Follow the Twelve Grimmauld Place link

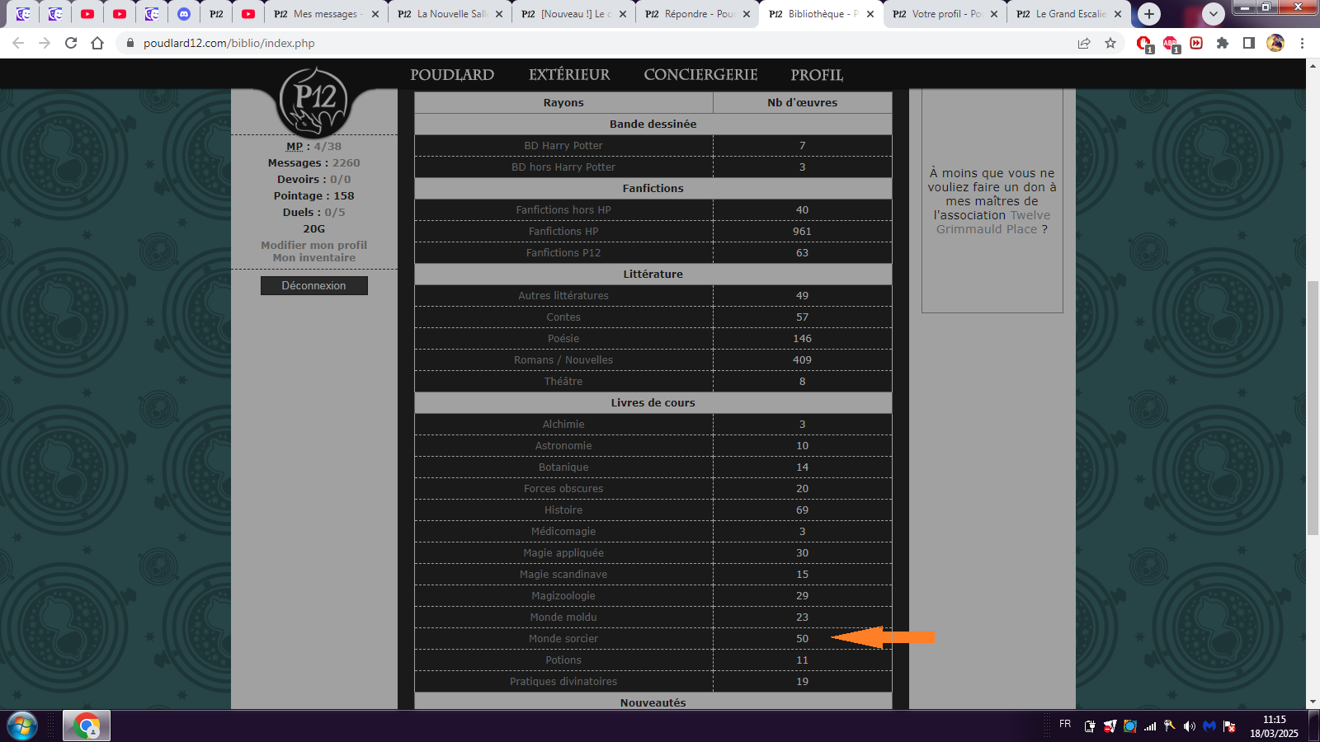pos(993,223)
